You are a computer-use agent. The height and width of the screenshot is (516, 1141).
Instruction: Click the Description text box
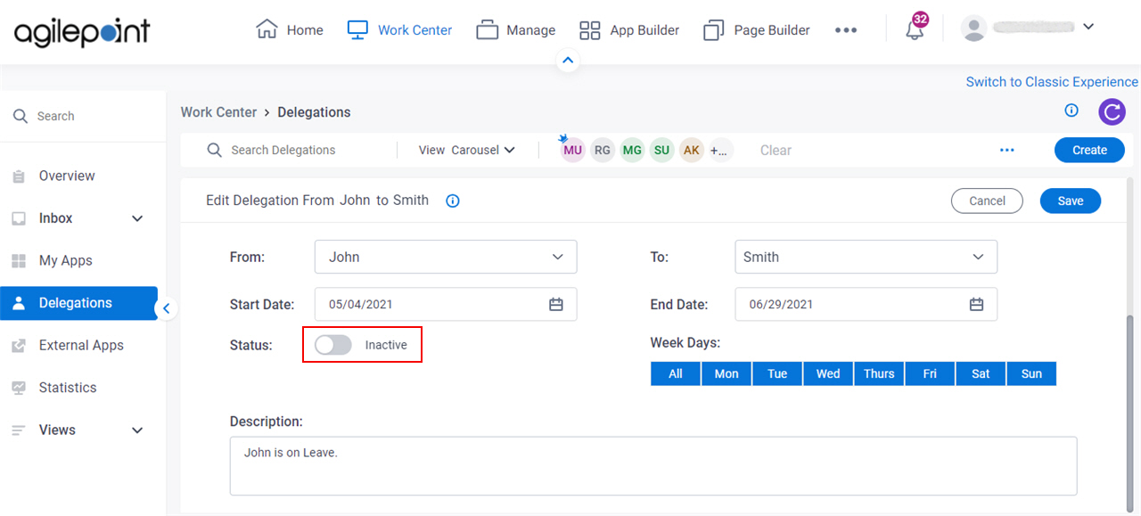coord(653,465)
